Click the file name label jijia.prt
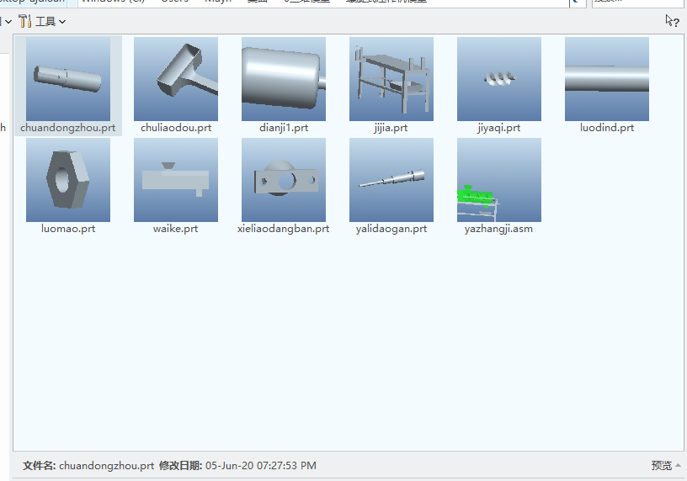687x481 pixels. [x=391, y=128]
